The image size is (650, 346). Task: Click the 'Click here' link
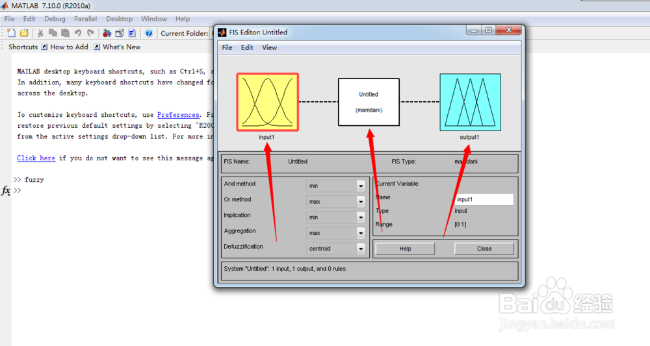36,158
